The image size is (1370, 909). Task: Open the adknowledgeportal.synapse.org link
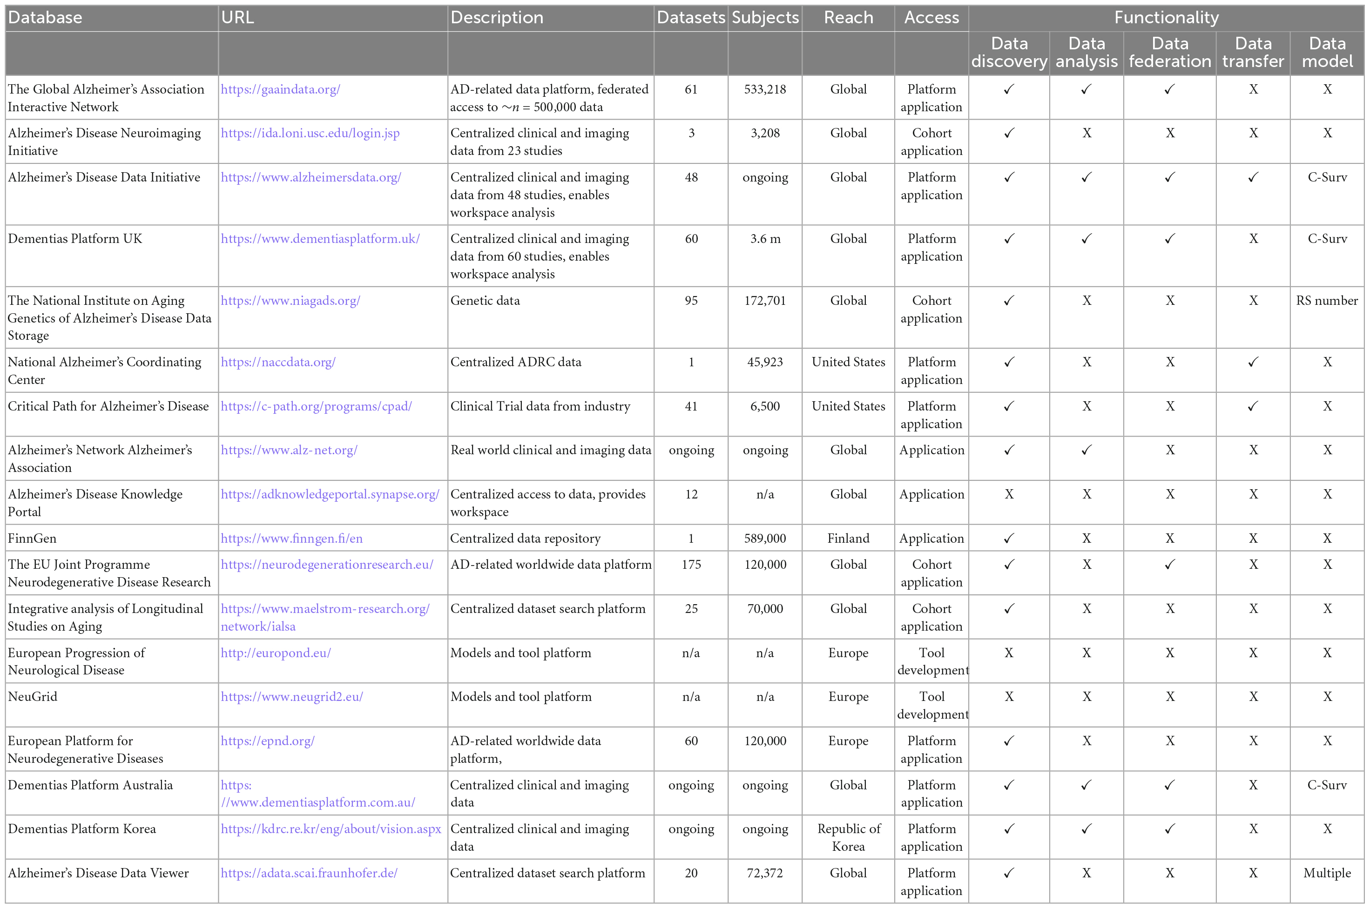pyautogui.click(x=330, y=494)
